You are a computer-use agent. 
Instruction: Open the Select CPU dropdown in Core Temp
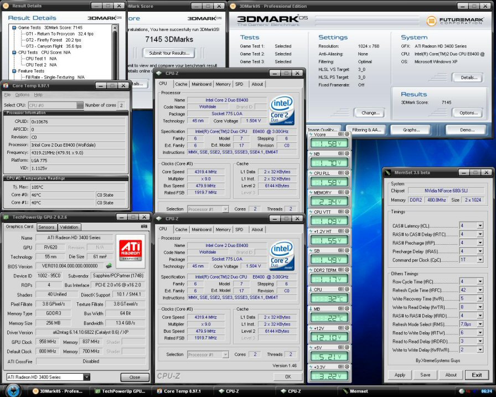point(80,105)
